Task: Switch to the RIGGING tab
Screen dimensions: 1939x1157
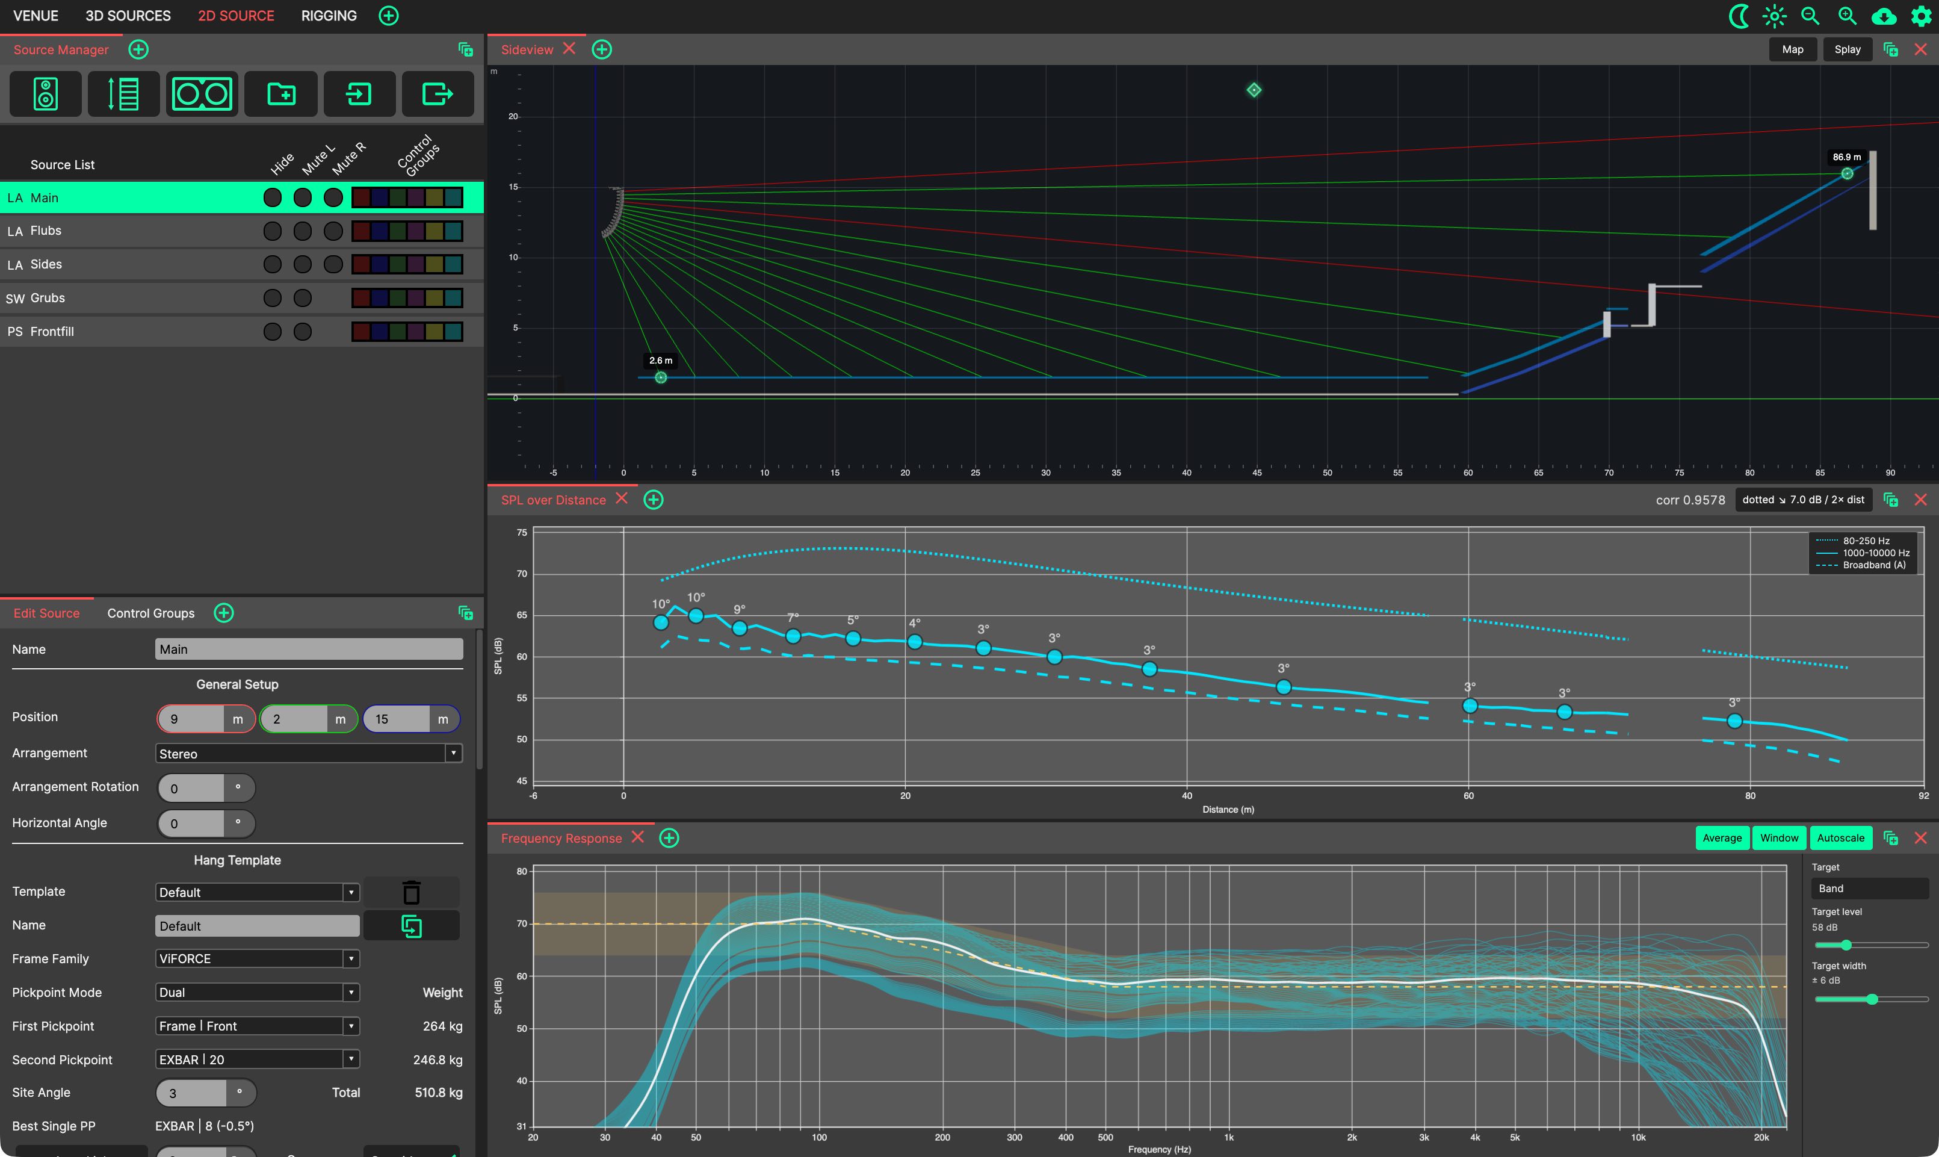Action: [329, 16]
